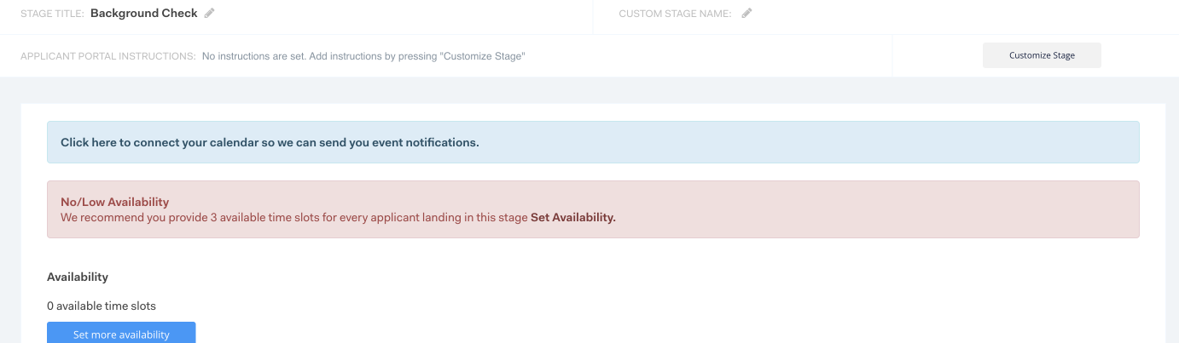
Task: Click the Availability section heading
Action: click(x=78, y=277)
